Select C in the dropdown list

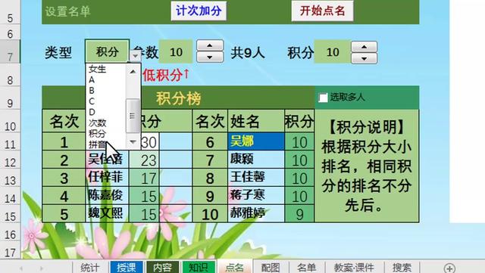92,101
